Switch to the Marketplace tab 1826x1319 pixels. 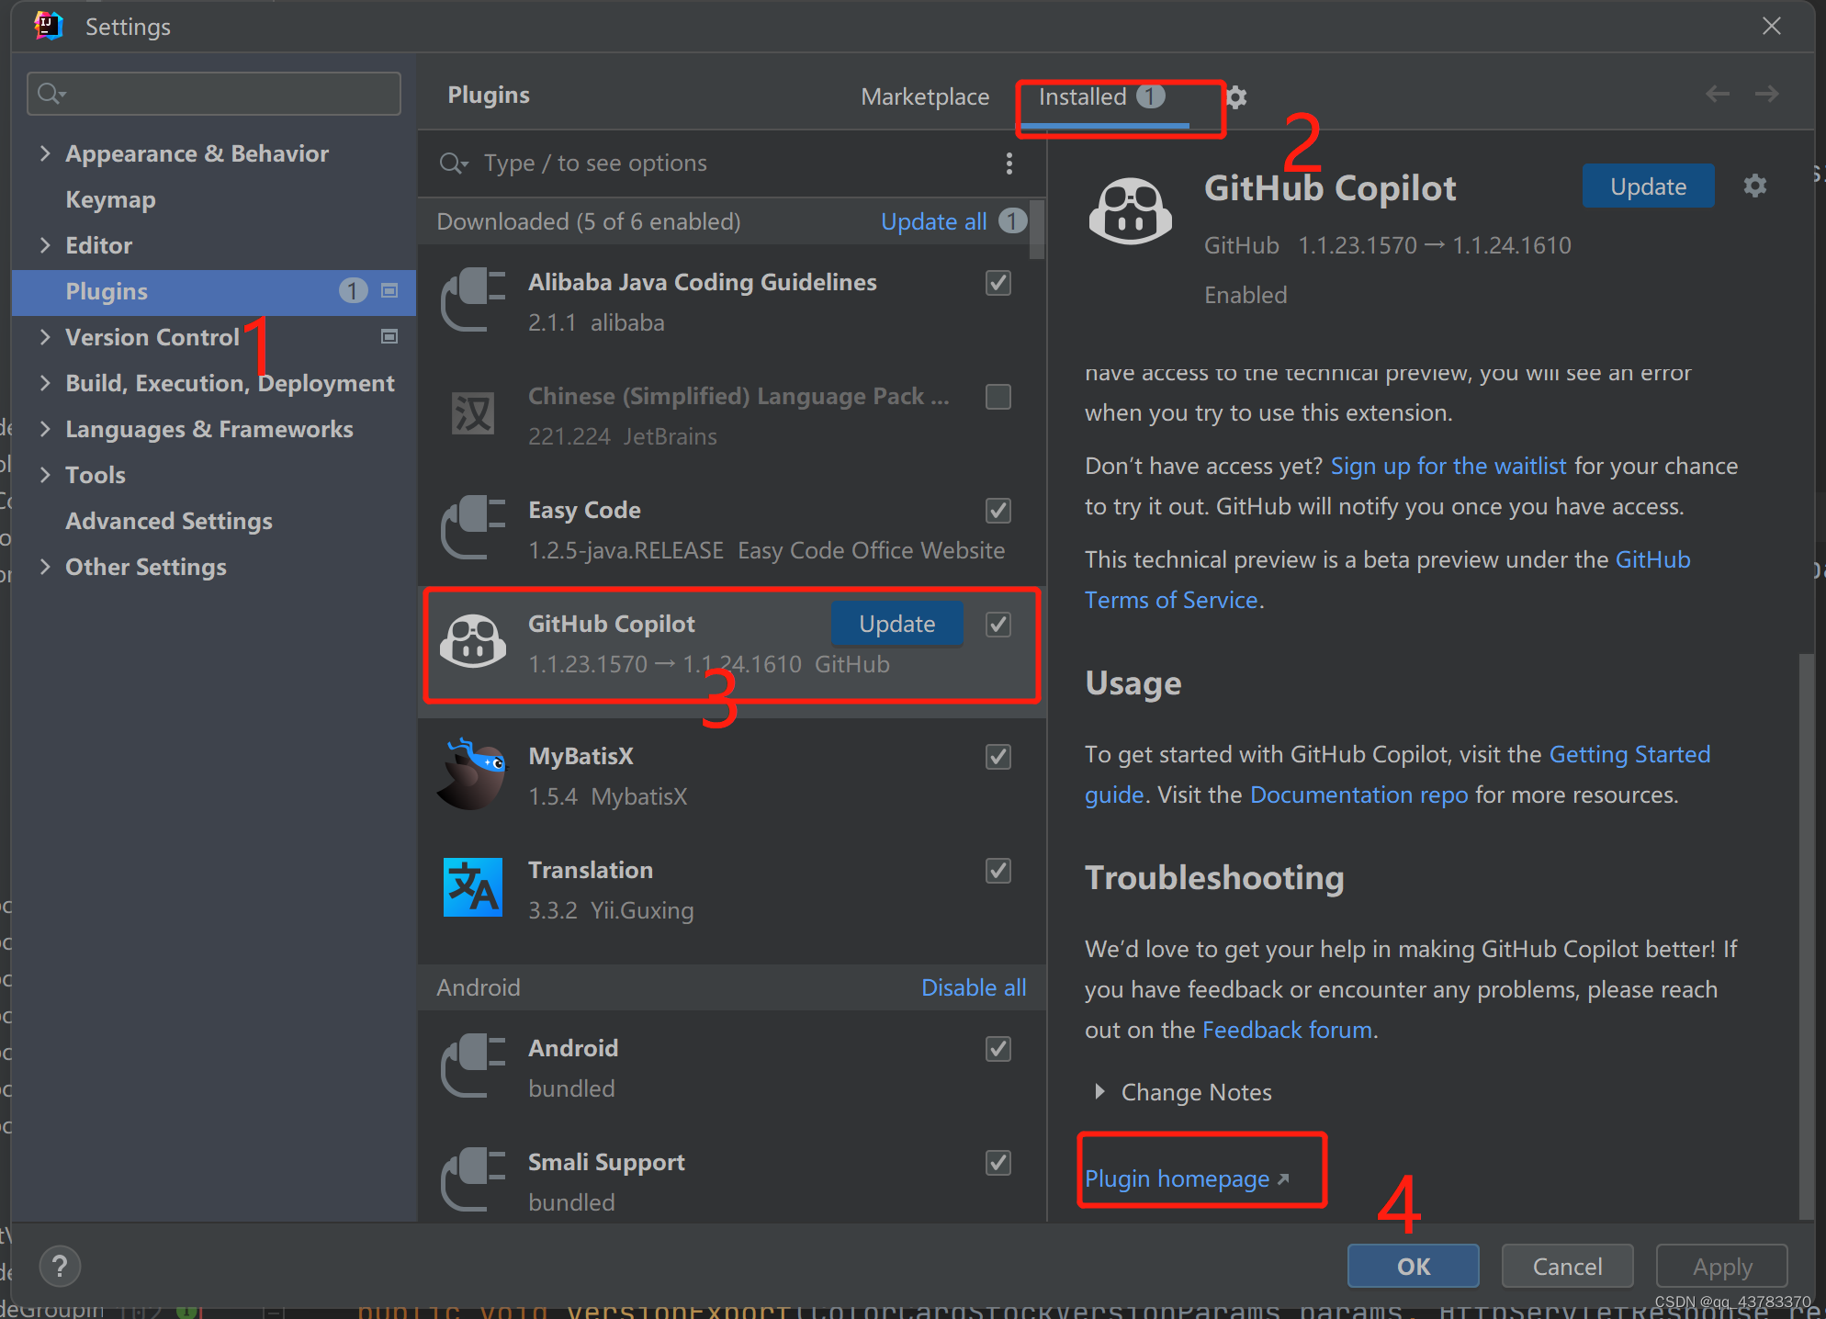(924, 97)
